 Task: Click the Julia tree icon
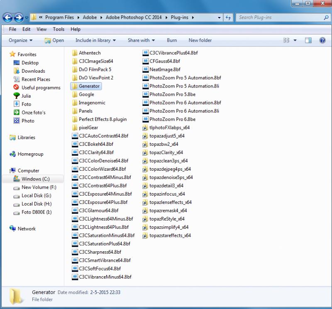click(17, 96)
